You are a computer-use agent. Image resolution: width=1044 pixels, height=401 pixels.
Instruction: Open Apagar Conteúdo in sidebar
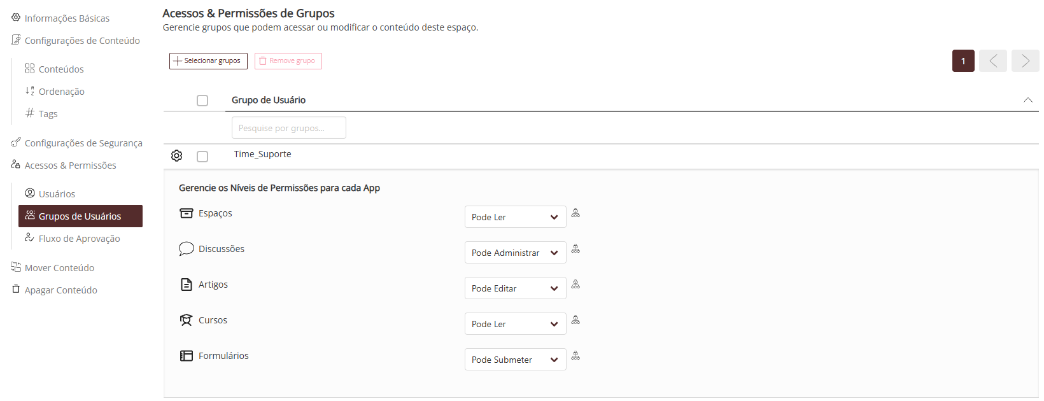coord(61,290)
